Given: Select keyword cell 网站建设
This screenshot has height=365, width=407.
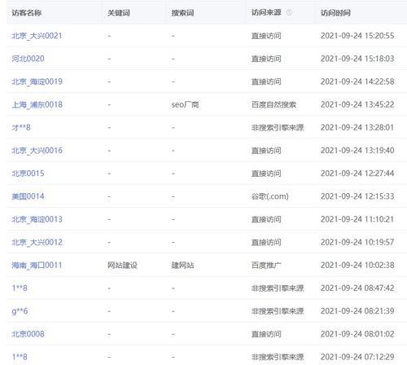Looking at the screenshot, I should [122, 266].
